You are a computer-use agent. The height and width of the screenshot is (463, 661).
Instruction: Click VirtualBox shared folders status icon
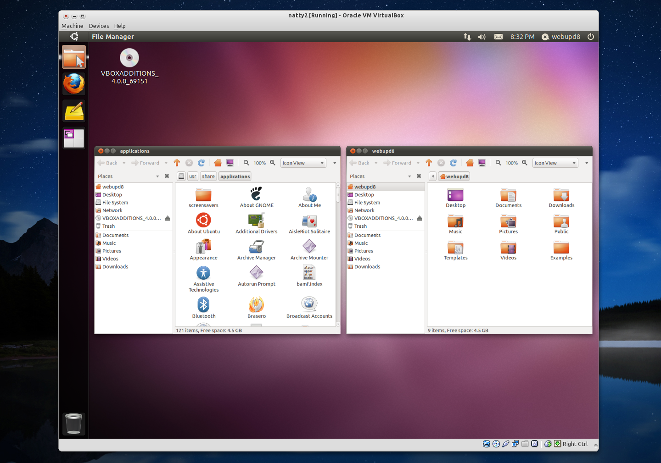click(x=525, y=444)
